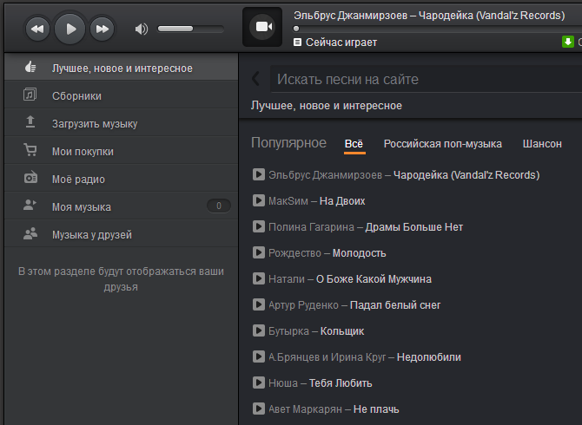Viewport: 582px width, 425px height.
Task: Open song link 'Драмы Больше Нет'
Action: [413, 226]
